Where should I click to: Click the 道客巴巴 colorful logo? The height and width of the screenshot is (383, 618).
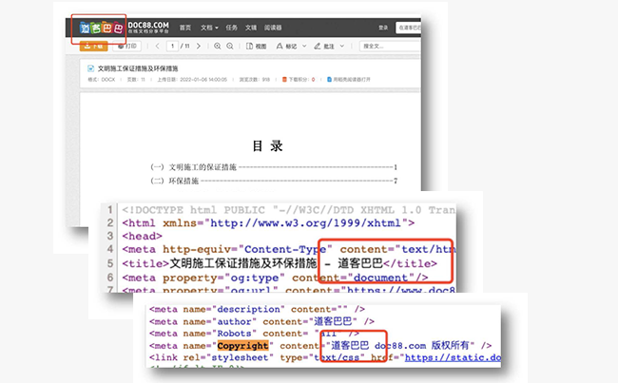point(102,28)
